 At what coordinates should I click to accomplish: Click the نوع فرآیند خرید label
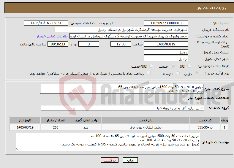pyautogui.click(x=217, y=73)
